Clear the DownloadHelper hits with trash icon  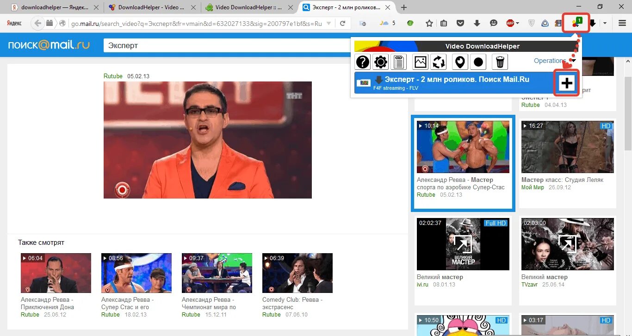pos(500,62)
